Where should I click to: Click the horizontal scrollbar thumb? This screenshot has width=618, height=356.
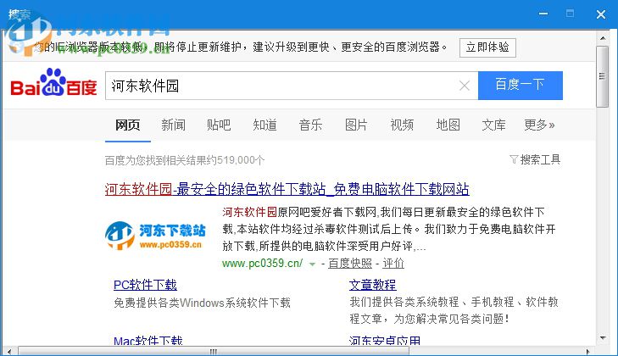click(x=214, y=351)
